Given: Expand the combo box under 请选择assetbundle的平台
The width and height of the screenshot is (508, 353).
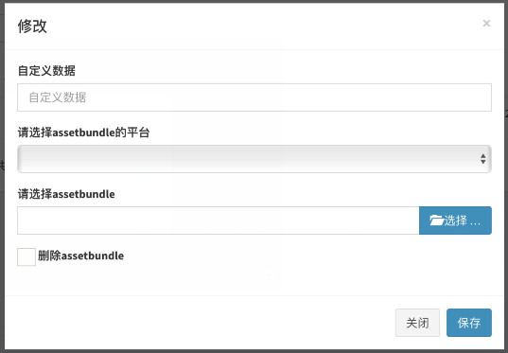Looking at the screenshot, I should [x=254, y=159].
